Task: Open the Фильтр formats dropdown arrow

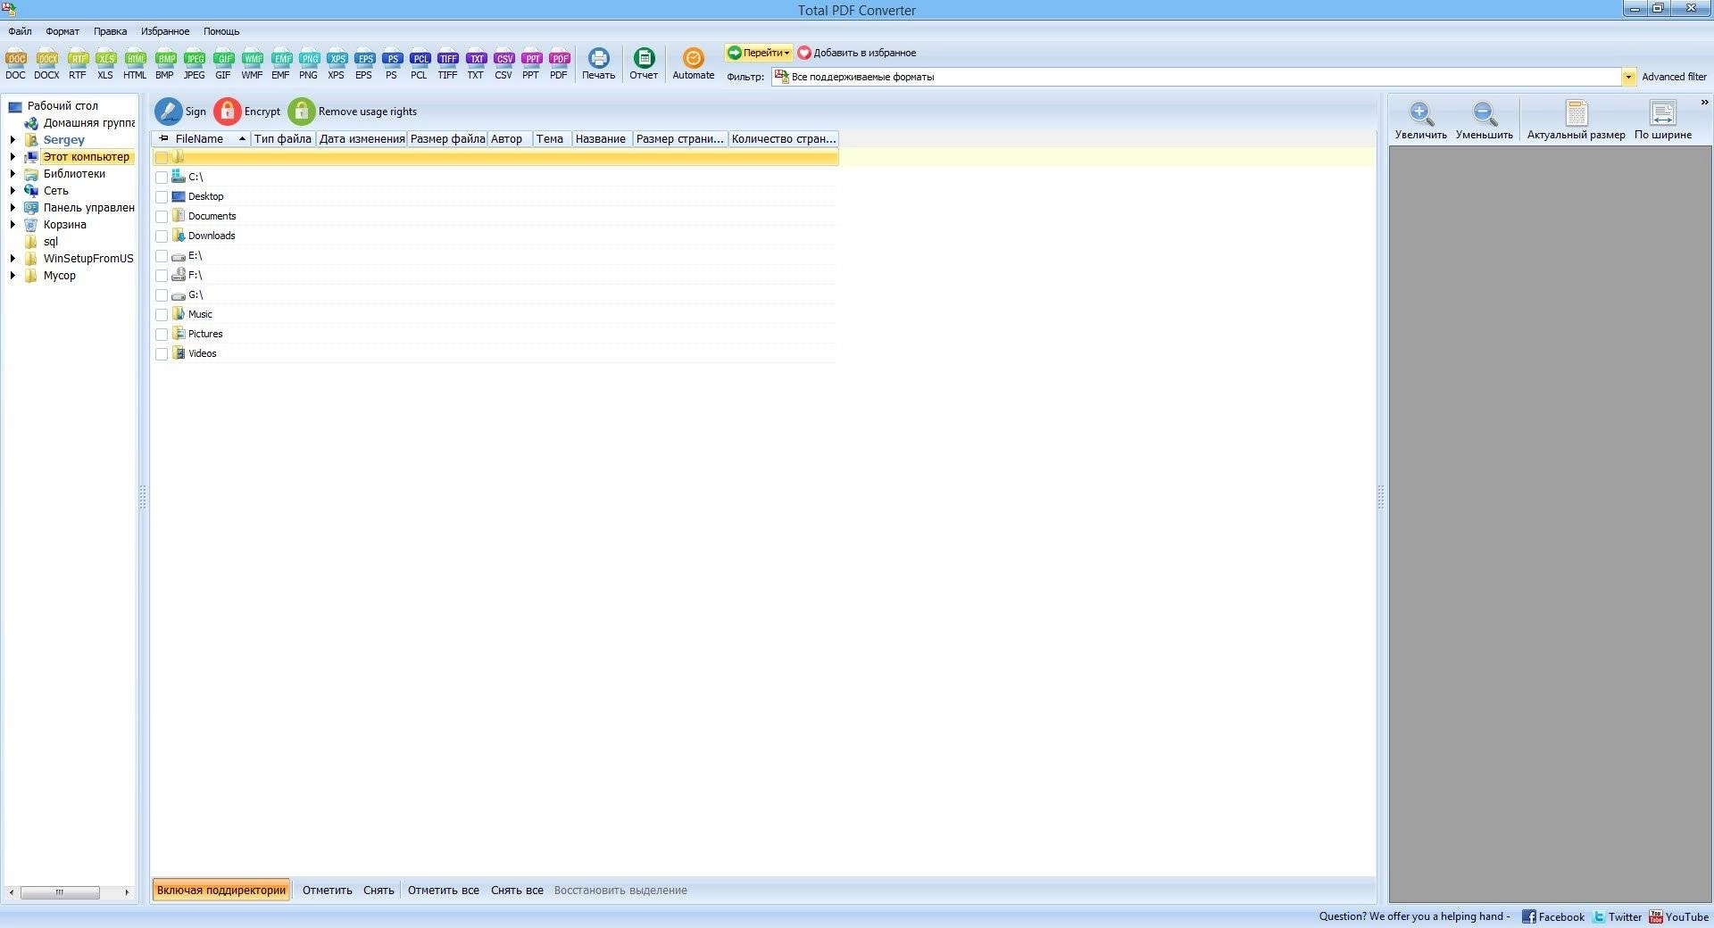Action: coord(1628,77)
